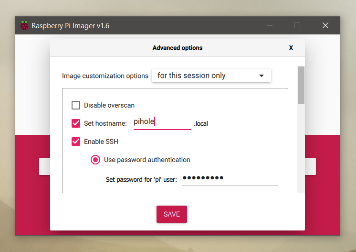Image resolution: width=356 pixels, height=252 pixels.
Task: Close the Raspberry Pi Imager window
Action: tap(325, 25)
